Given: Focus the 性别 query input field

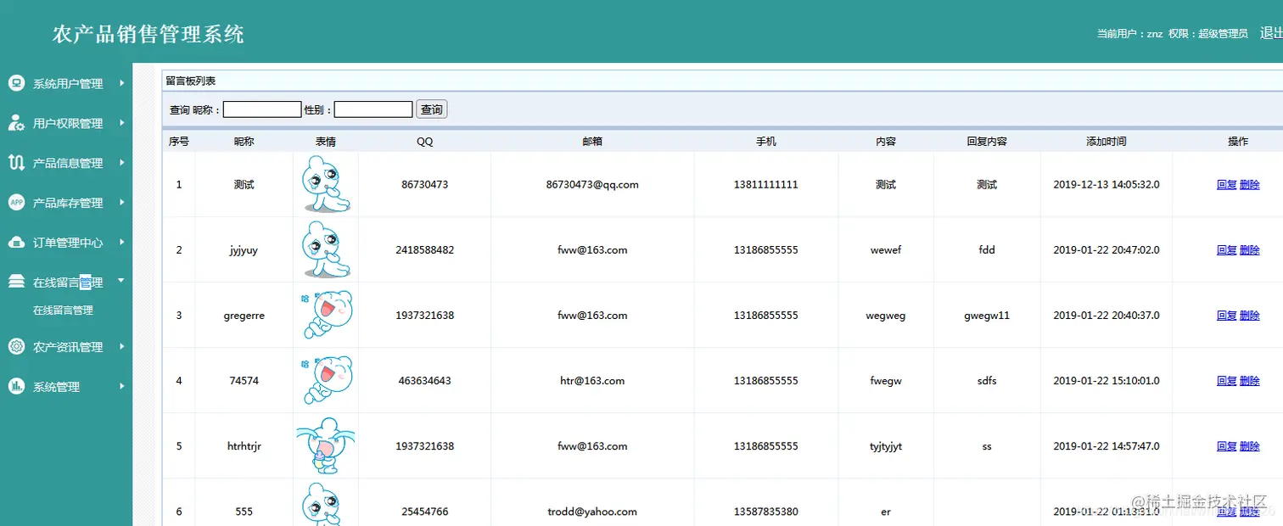Looking at the screenshot, I should pyautogui.click(x=373, y=109).
